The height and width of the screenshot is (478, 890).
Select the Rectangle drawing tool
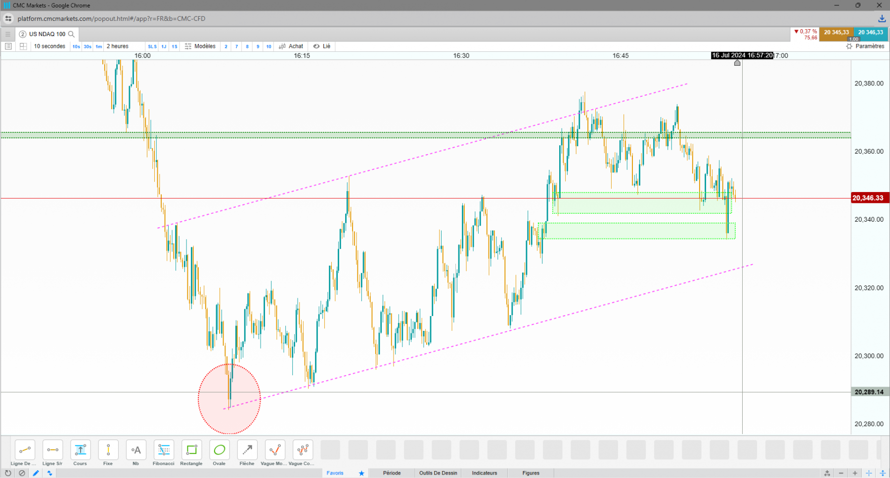191,453
